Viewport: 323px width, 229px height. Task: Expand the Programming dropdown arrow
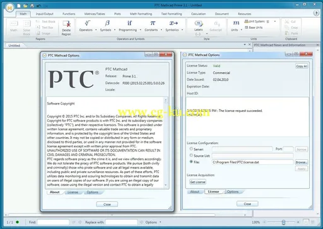[x=141, y=30]
